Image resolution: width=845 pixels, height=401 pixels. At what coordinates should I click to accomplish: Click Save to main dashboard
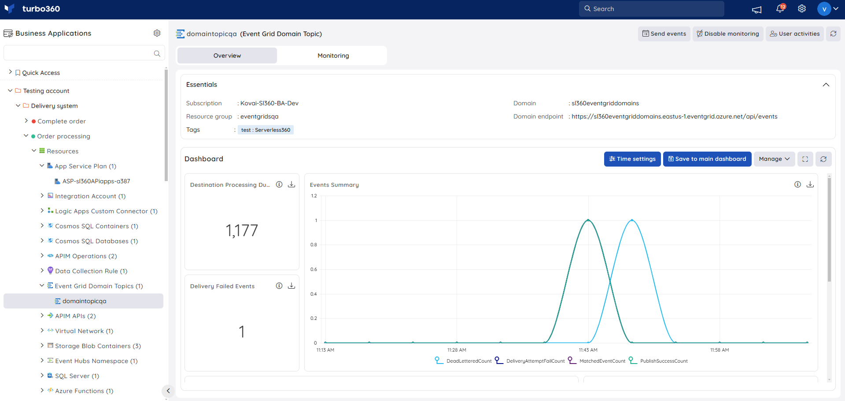(x=707, y=159)
